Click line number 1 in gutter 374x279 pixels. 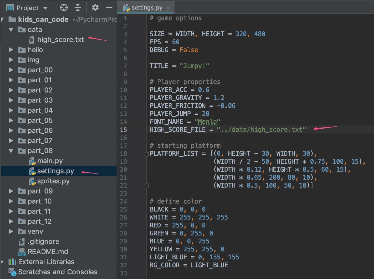click(x=125, y=18)
